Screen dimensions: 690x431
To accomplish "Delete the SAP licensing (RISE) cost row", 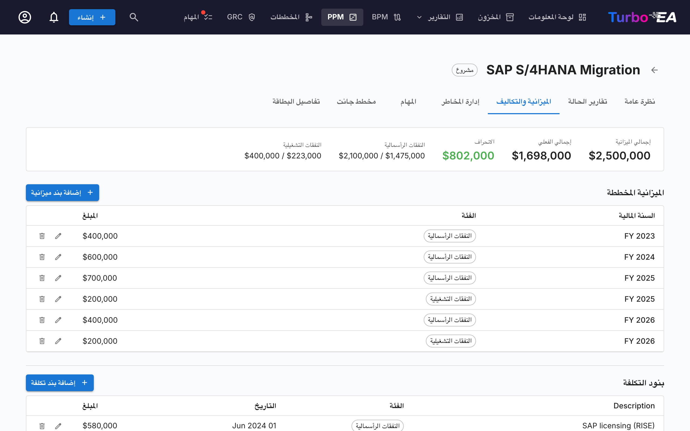I will pyautogui.click(x=42, y=426).
